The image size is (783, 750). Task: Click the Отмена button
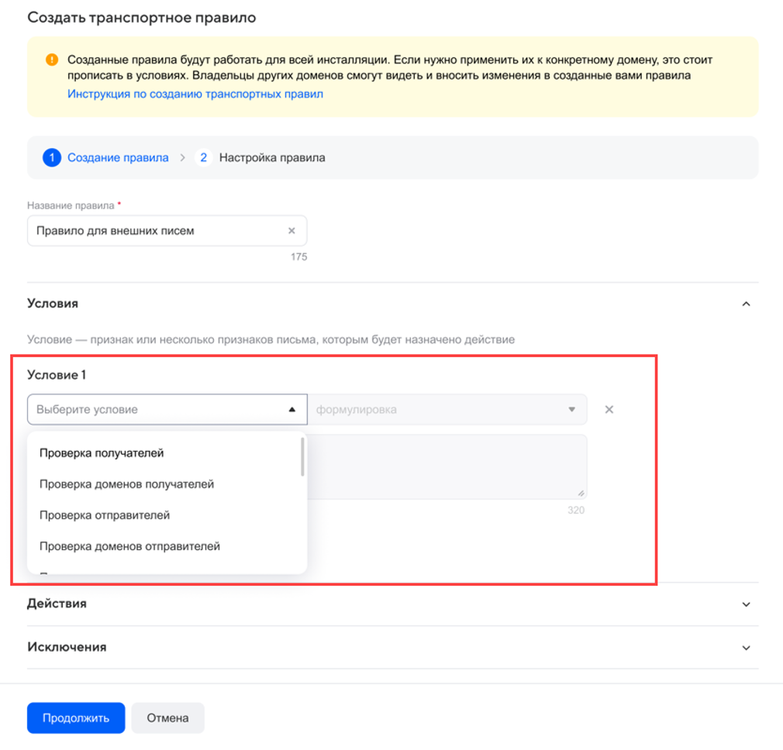pyautogui.click(x=167, y=717)
